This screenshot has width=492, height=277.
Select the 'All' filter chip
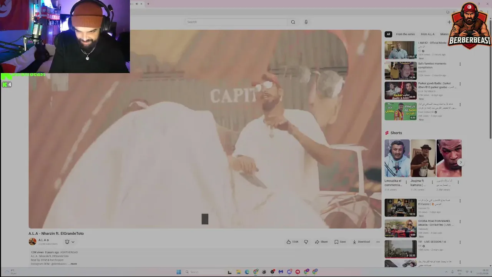click(388, 34)
